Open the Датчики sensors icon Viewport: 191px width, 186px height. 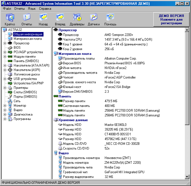pyautogui.click(x=94, y=17)
